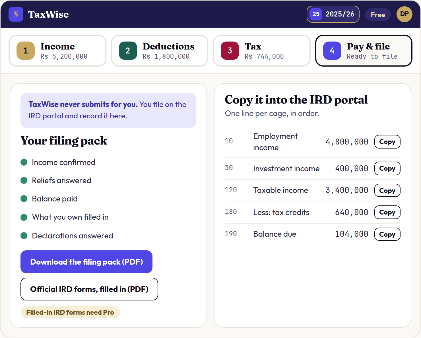Click the TaxWise brand name

coord(48,14)
